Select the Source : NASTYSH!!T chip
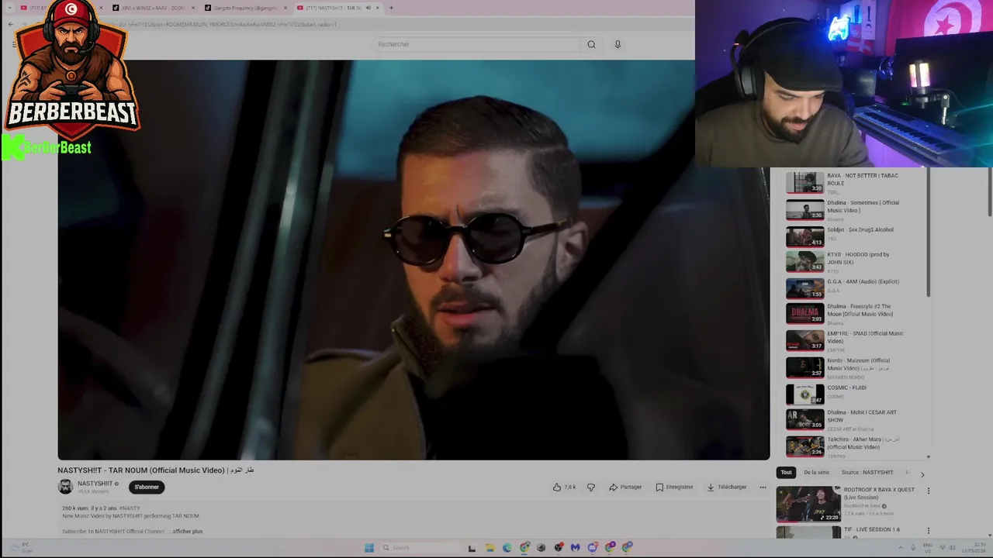 click(867, 473)
